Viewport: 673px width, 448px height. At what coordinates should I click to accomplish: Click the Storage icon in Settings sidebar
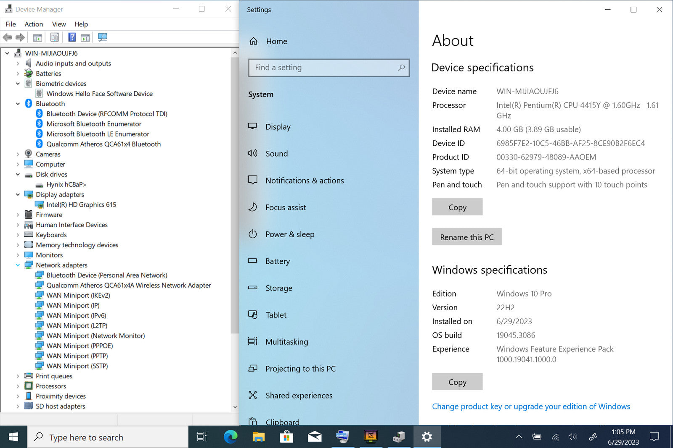point(252,288)
